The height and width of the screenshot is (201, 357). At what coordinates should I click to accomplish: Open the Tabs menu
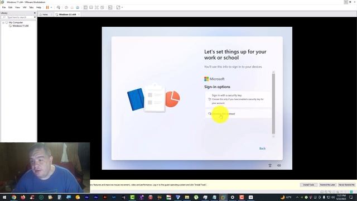31,7
